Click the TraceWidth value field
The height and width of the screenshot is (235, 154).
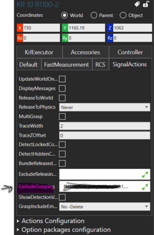[x=105, y=126]
